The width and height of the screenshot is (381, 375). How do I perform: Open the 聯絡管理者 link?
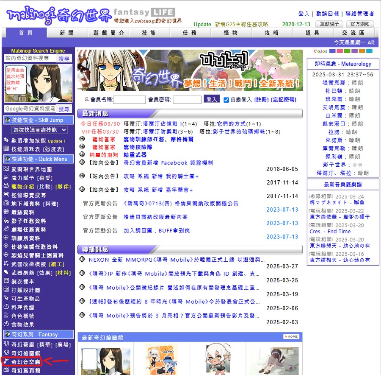360,14
